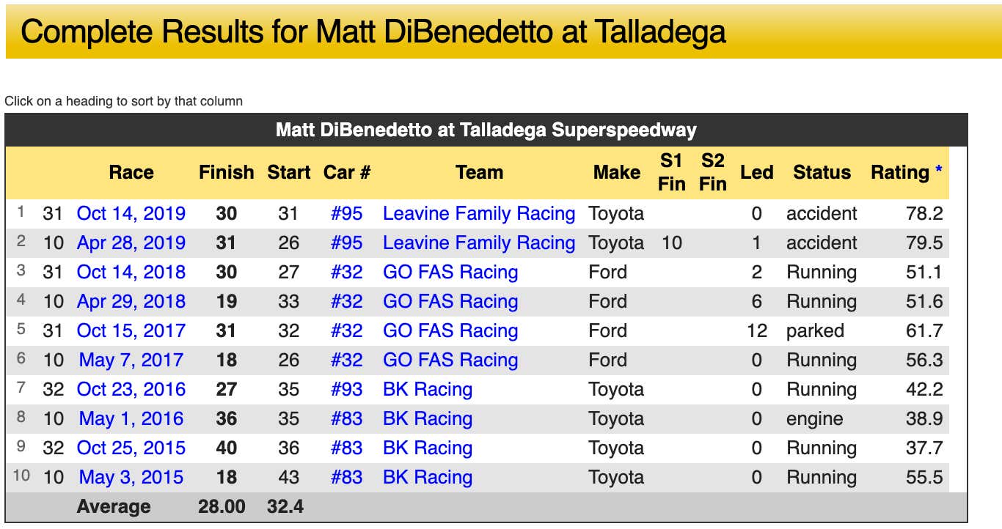Sort by S1 Fin column heading
This screenshot has width=1002, height=529.
pos(671,172)
